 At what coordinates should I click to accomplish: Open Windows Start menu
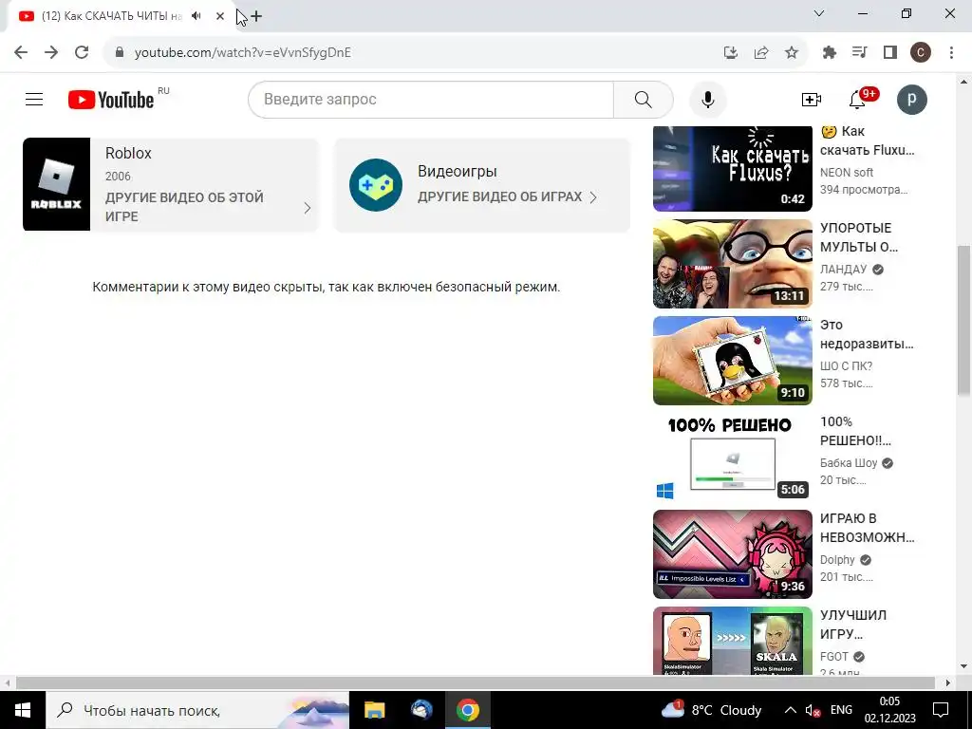23,710
